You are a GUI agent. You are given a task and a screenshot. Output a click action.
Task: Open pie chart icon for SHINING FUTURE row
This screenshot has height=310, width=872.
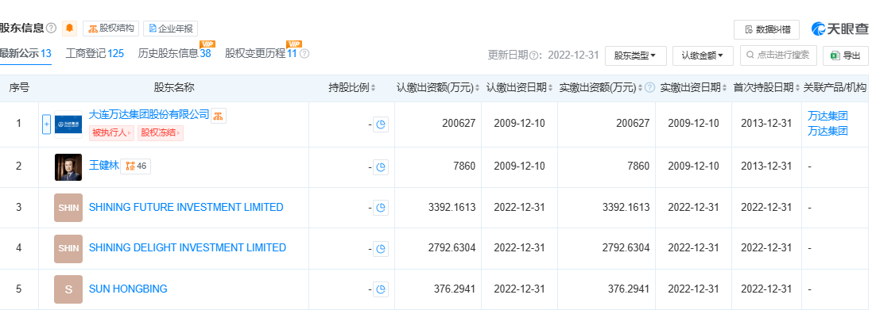381,208
